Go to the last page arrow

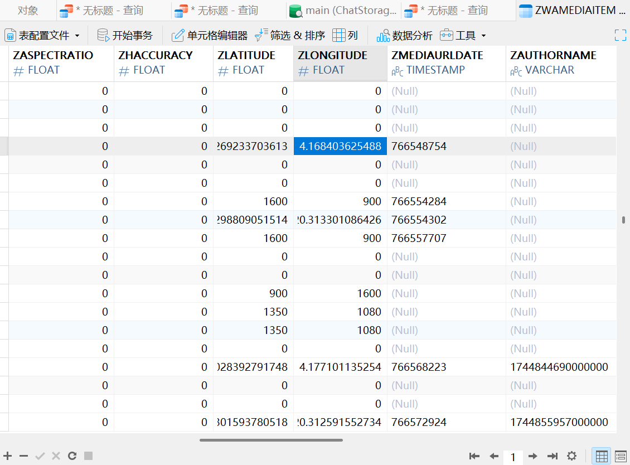click(x=553, y=456)
